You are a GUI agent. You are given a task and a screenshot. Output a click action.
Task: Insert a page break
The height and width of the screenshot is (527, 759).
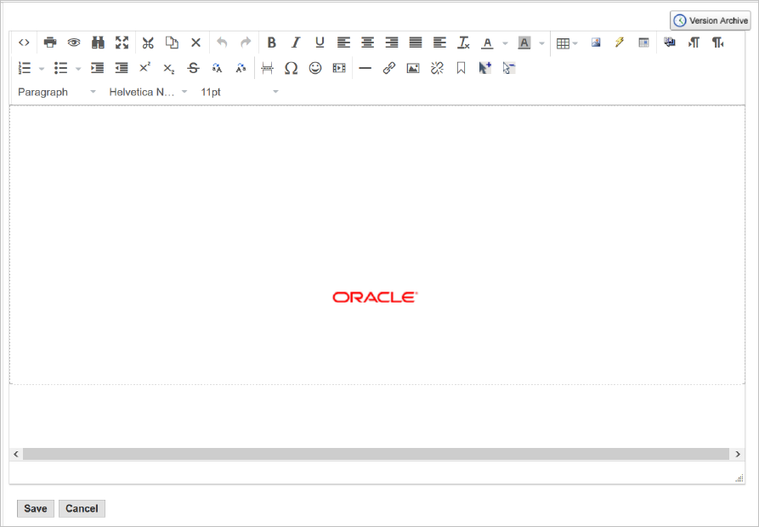[267, 68]
